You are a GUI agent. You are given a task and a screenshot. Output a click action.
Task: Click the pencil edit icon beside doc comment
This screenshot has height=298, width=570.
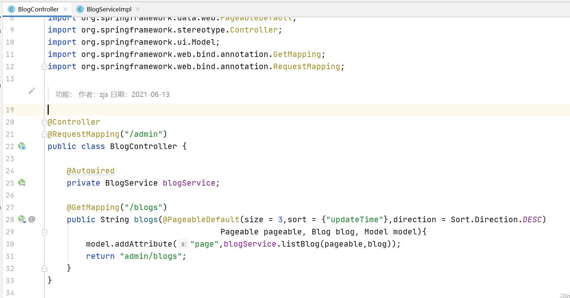point(32,91)
